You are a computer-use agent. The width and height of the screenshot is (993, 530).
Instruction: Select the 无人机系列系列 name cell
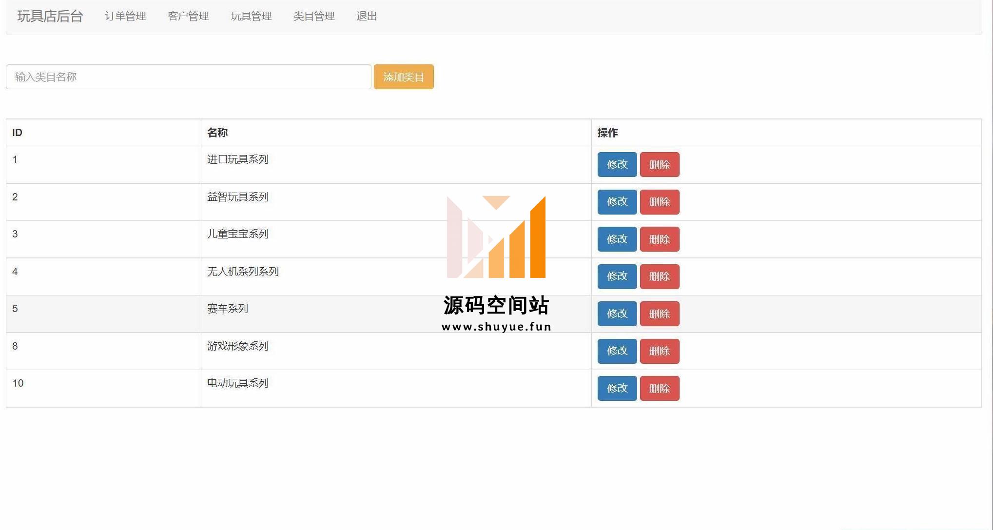click(x=396, y=276)
